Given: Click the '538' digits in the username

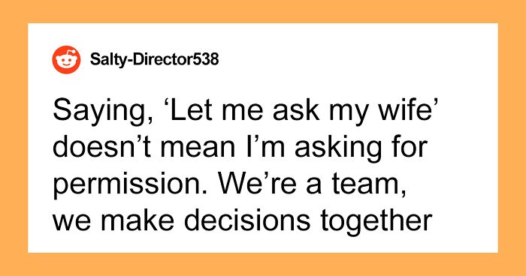Looking at the screenshot, I should click(207, 59).
